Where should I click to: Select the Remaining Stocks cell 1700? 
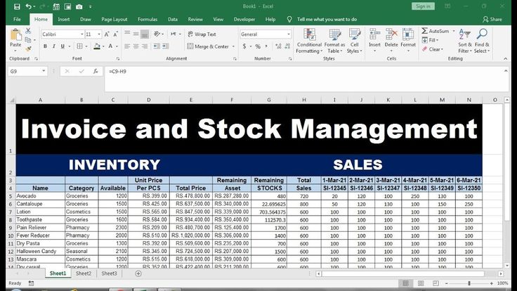(x=269, y=228)
